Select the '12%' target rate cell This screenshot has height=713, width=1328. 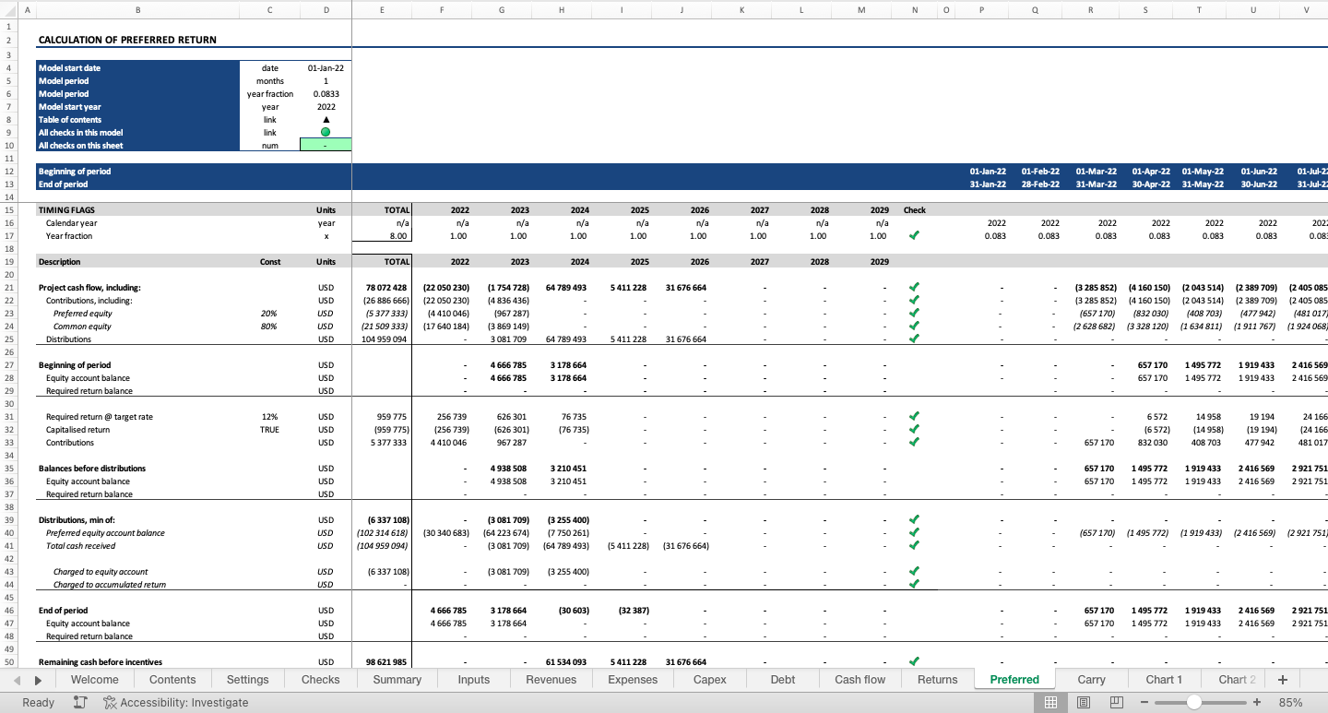pos(270,417)
